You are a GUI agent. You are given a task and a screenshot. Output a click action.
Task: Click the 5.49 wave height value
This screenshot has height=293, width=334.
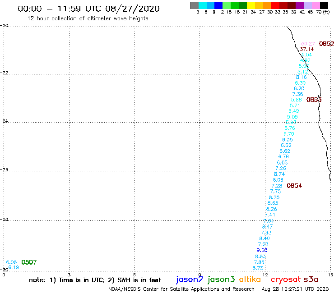[x=294, y=111]
